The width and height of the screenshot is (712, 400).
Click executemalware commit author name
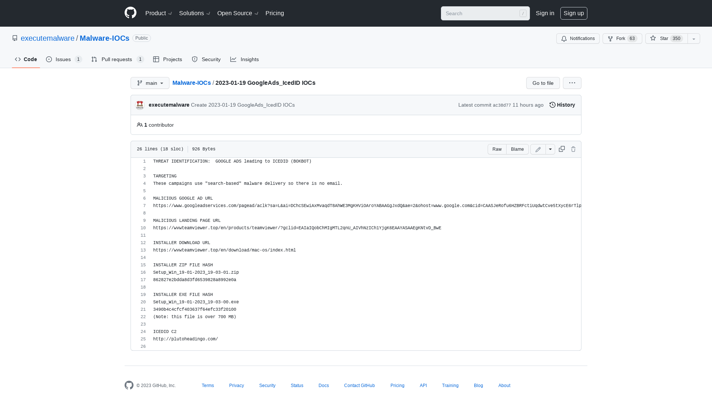click(169, 105)
